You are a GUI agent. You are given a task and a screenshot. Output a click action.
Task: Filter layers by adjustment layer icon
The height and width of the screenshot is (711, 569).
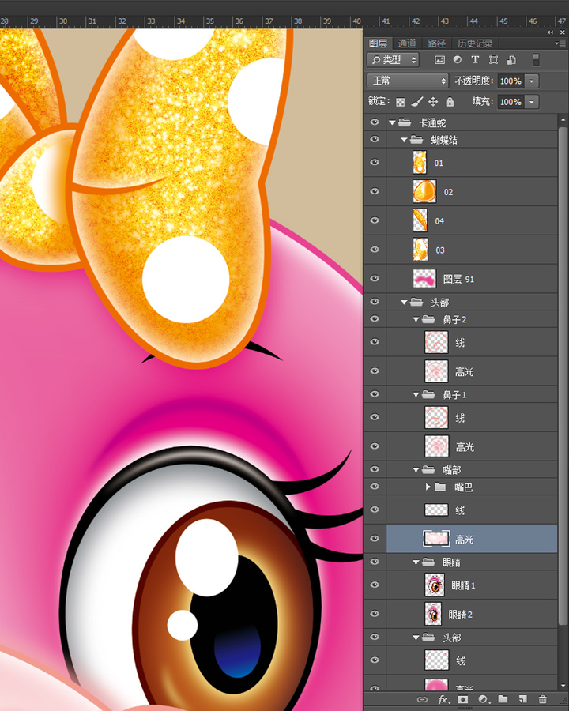tap(458, 60)
